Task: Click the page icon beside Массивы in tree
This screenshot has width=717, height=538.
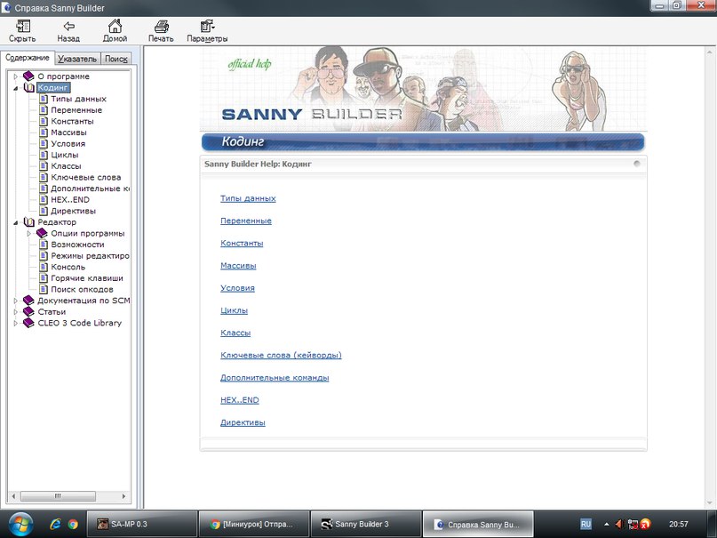Action: tap(44, 132)
